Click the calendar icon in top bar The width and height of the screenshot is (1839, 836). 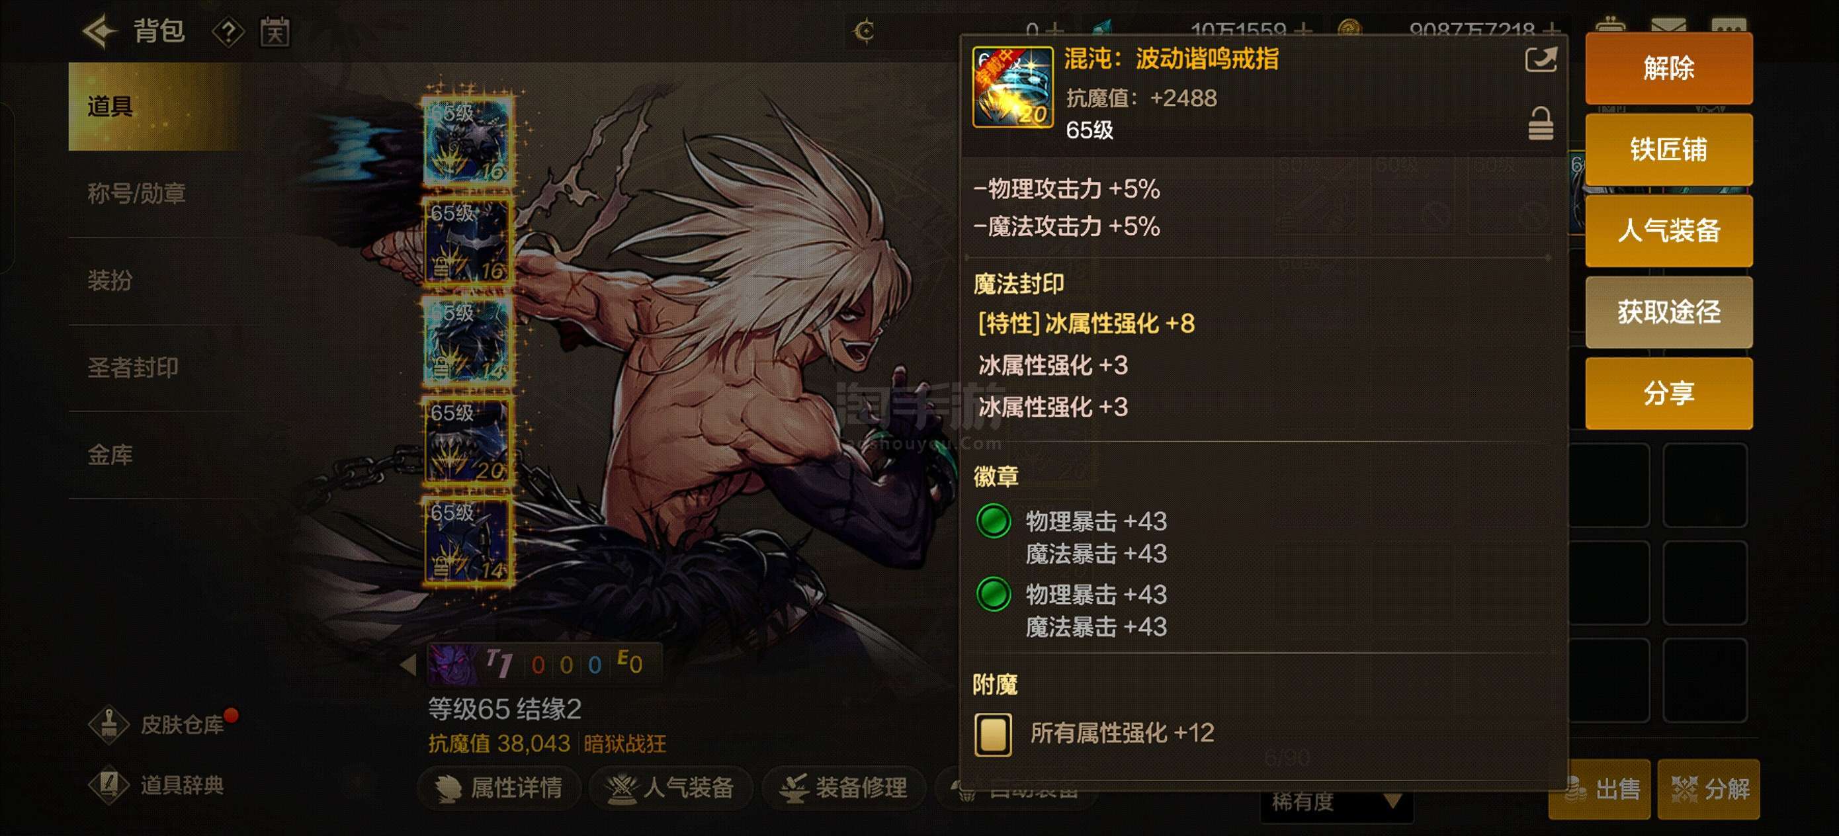tap(275, 32)
